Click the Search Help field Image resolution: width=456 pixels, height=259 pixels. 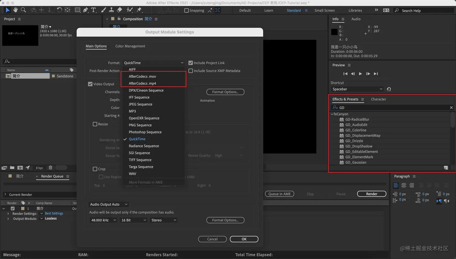tap(424, 11)
